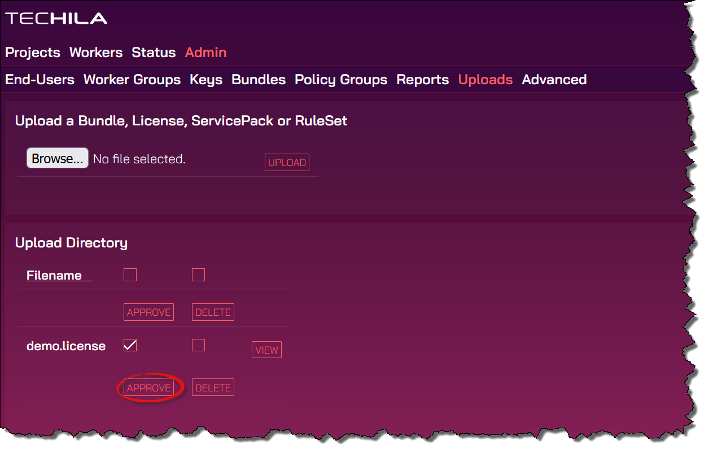View the demo.license file
Image resolution: width=709 pixels, height=453 pixels.
click(266, 350)
